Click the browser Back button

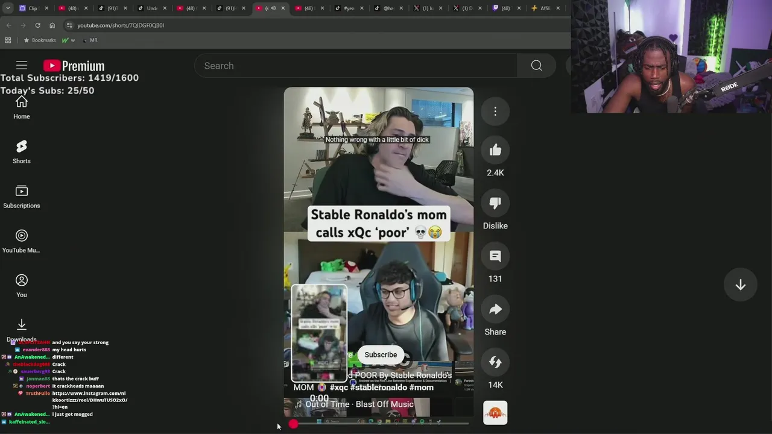click(x=8, y=25)
